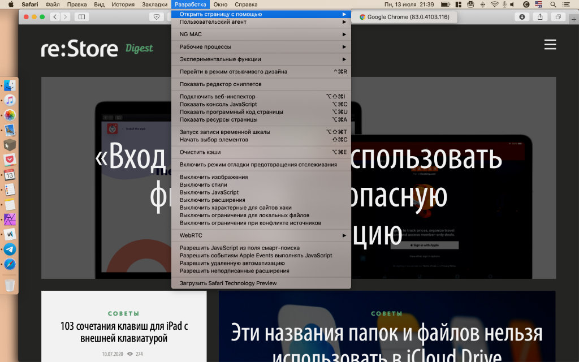Expand NG MAC submenu
Image resolution: width=579 pixels, height=362 pixels.
coord(261,35)
